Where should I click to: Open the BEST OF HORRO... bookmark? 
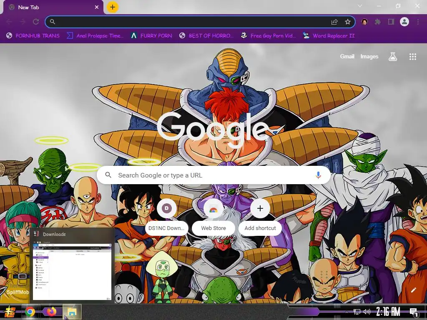[x=206, y=36]
